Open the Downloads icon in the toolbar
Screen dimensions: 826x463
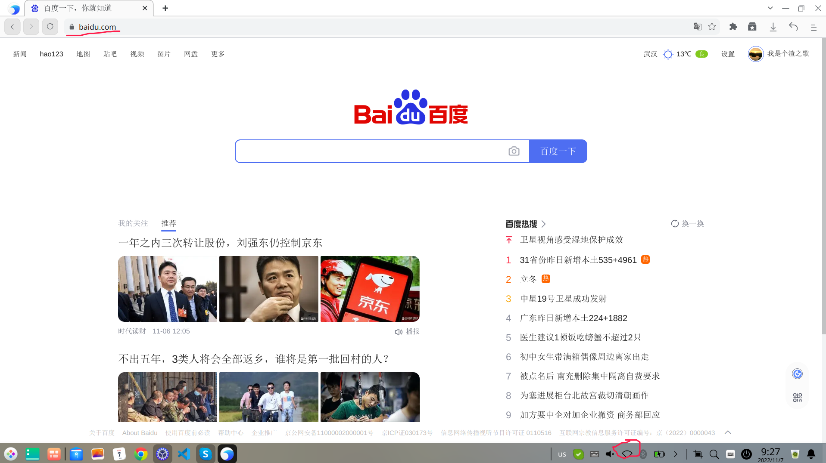[x=773, y=27]
